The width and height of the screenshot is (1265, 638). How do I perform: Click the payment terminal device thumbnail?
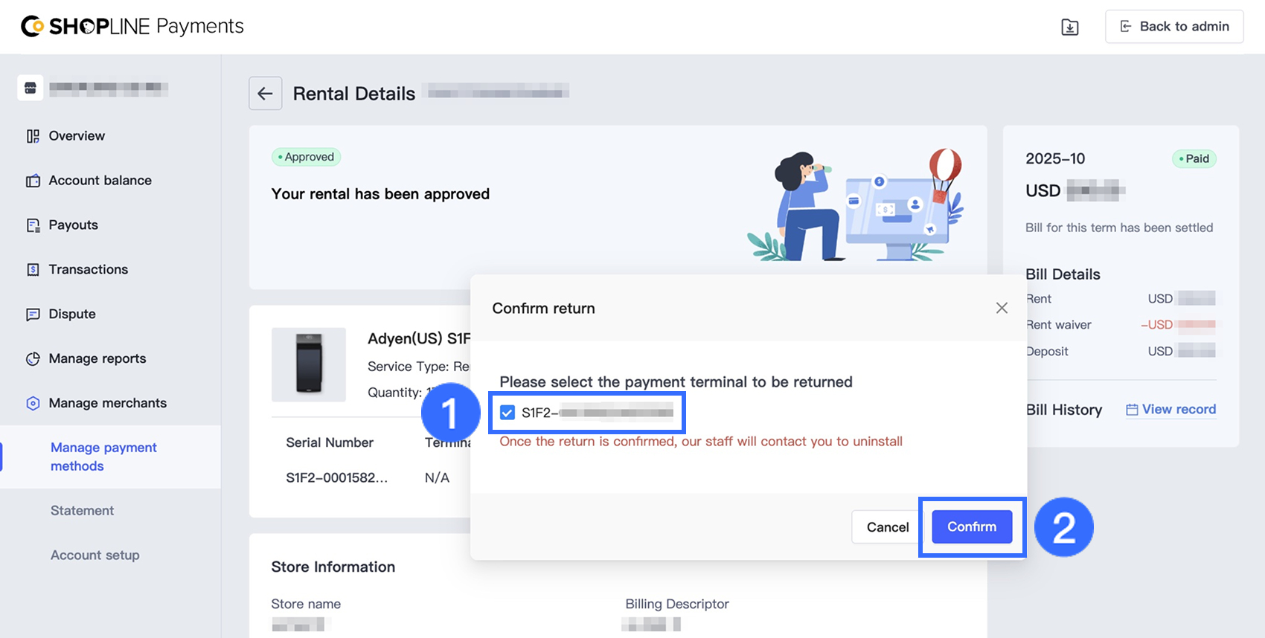click(309, 364)
